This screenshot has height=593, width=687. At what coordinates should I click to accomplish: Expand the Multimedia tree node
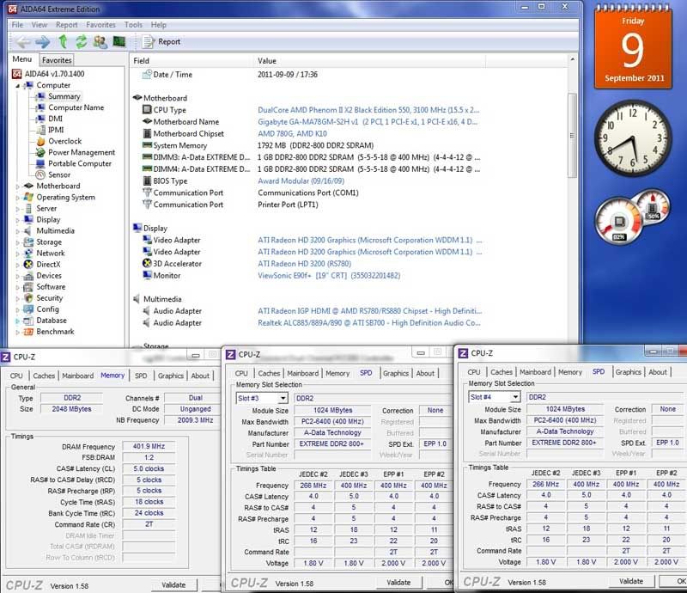point(17,231)
